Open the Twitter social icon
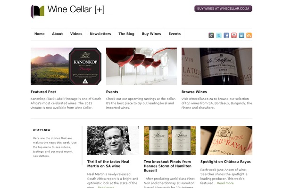 point(219,35)
